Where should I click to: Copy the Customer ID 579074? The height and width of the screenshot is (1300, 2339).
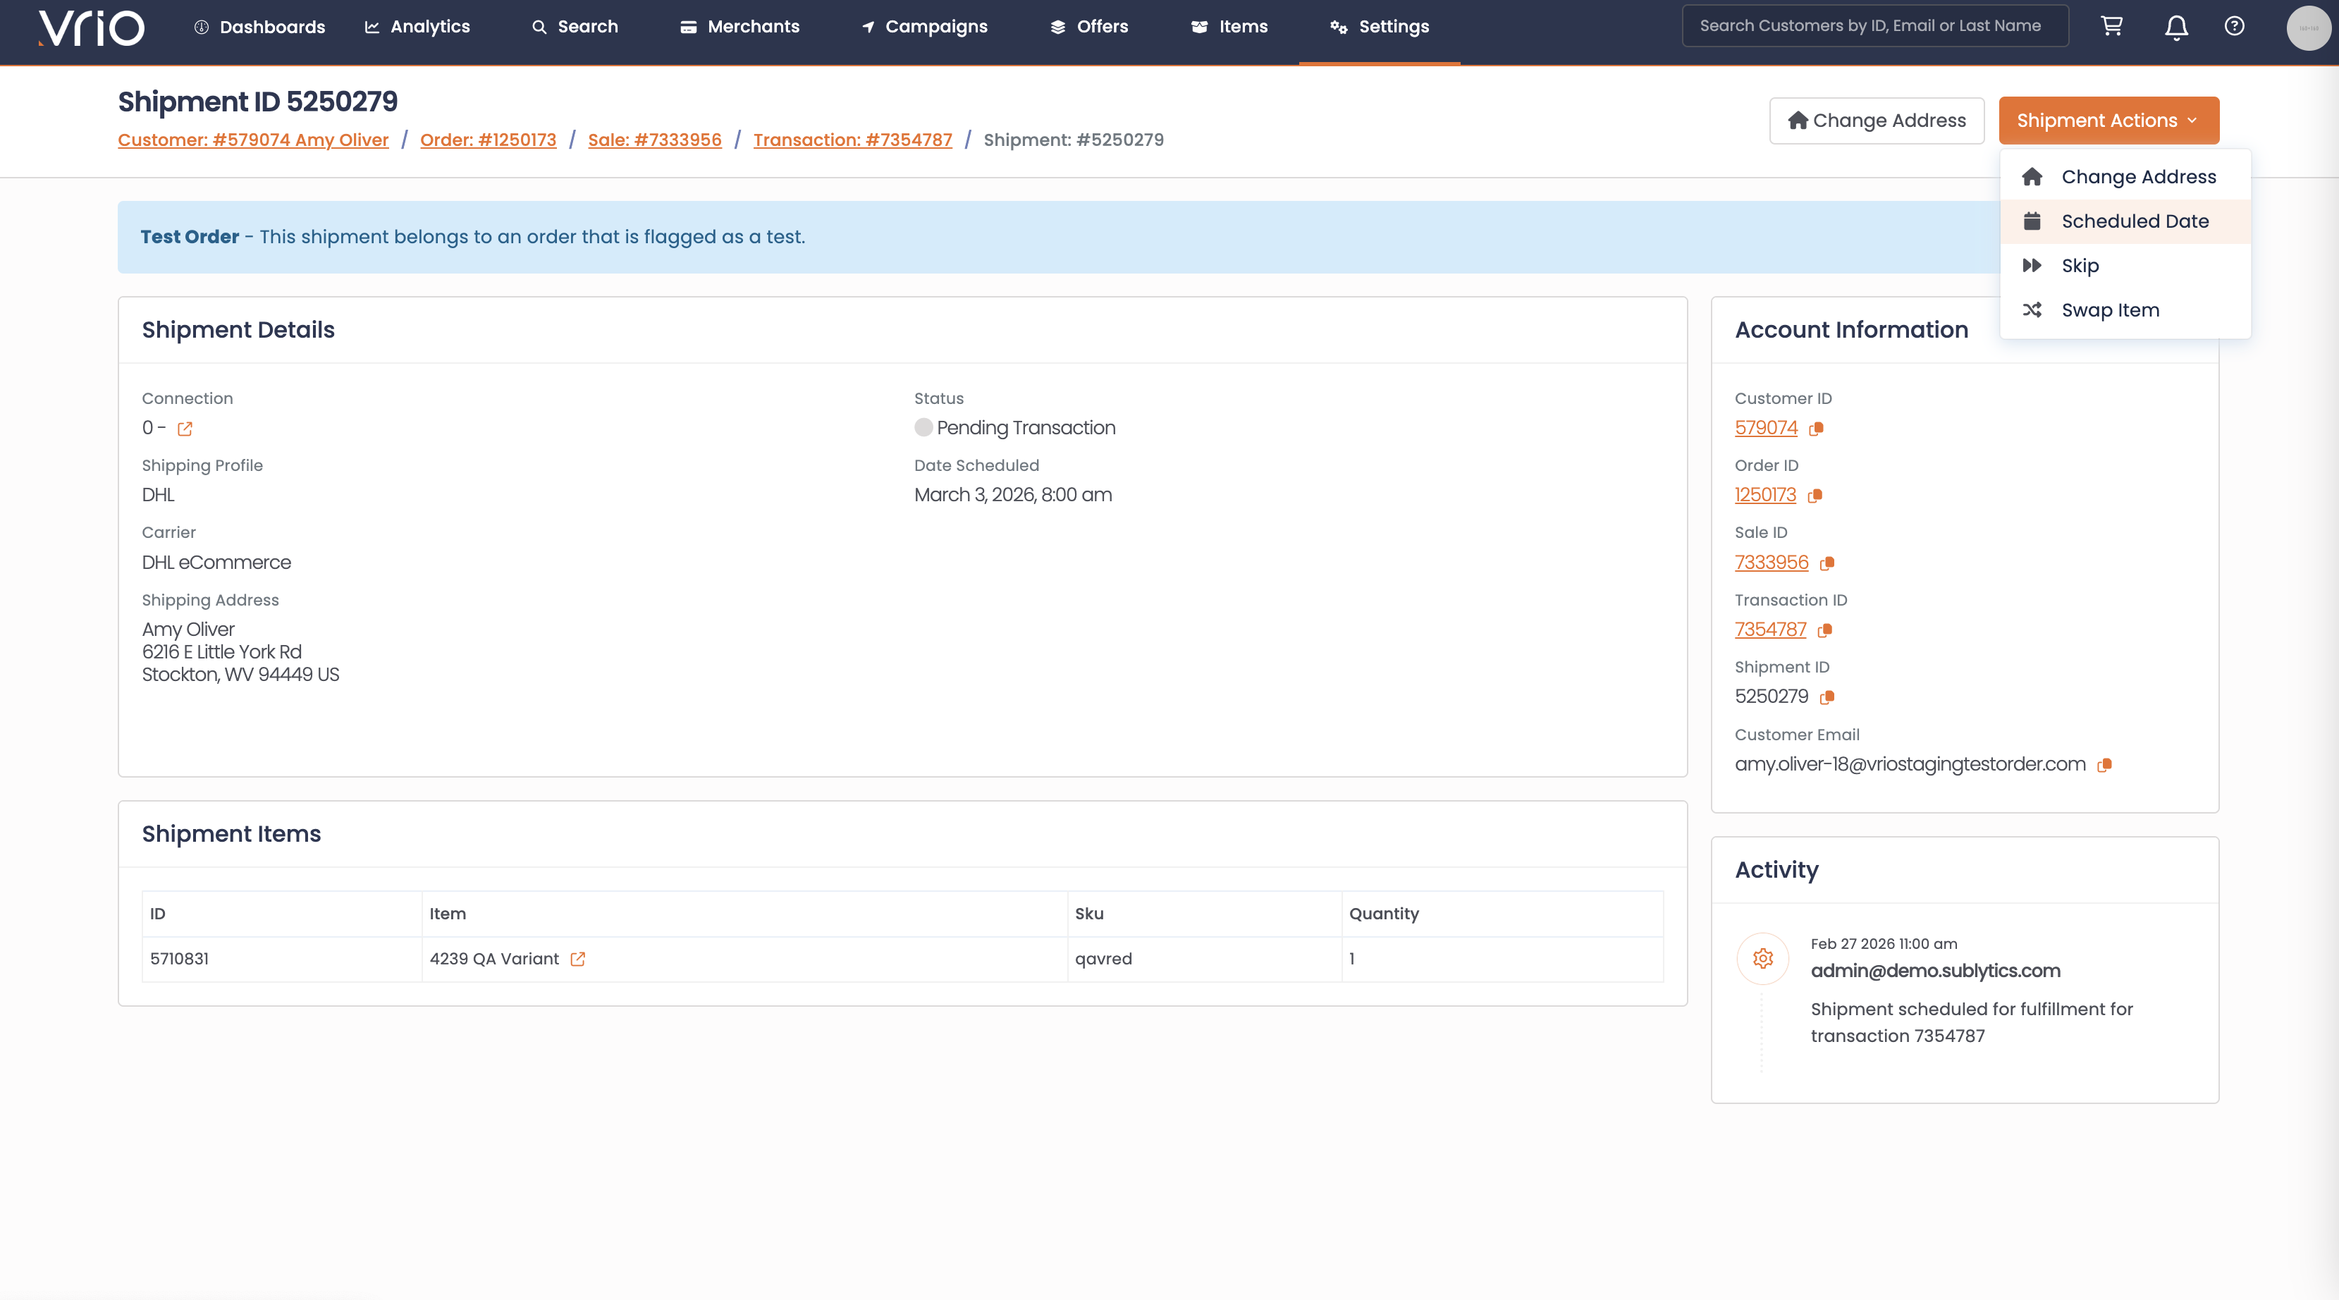pyautogui.click(x=1816, y=429)
